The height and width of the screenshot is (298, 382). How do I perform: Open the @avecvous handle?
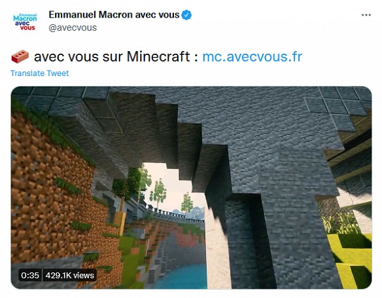point(73,28)
